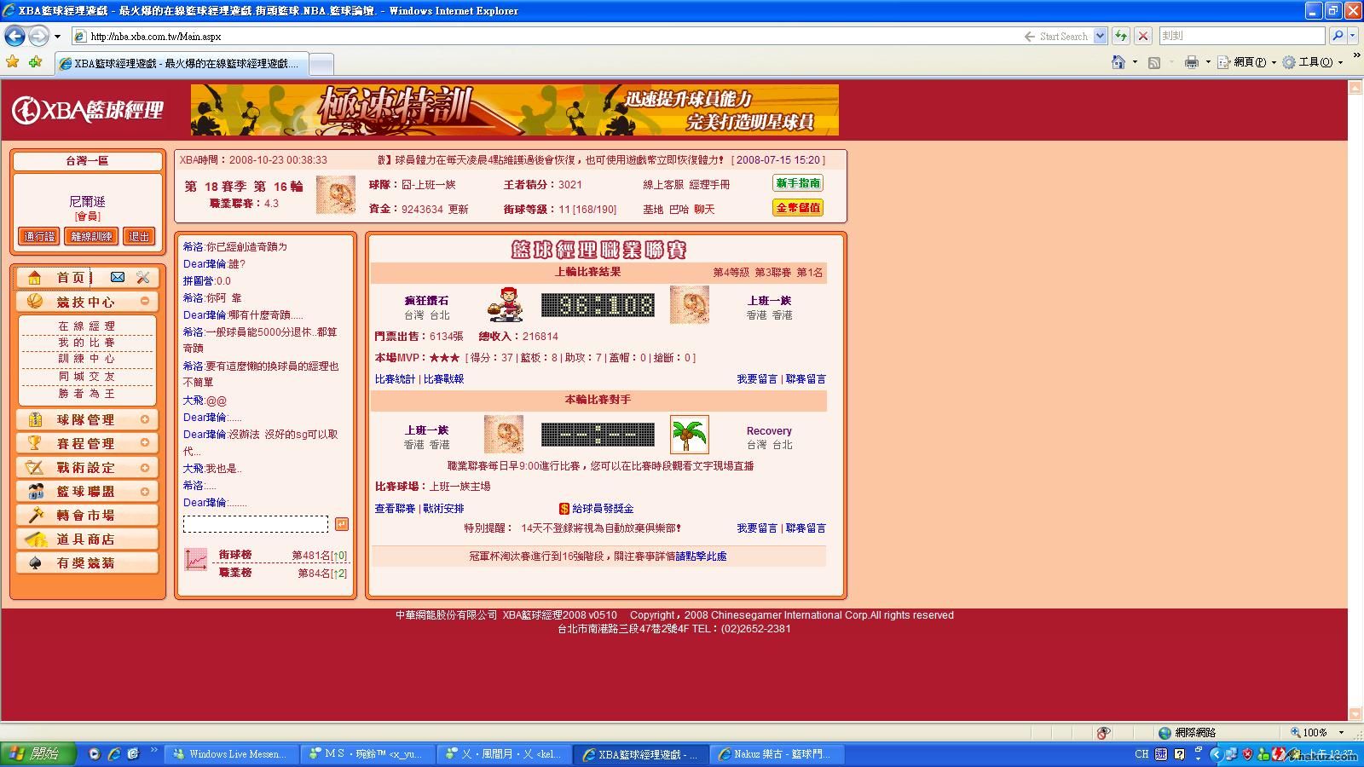Click the wrench settings icon beside 首页

click(143, 277)
